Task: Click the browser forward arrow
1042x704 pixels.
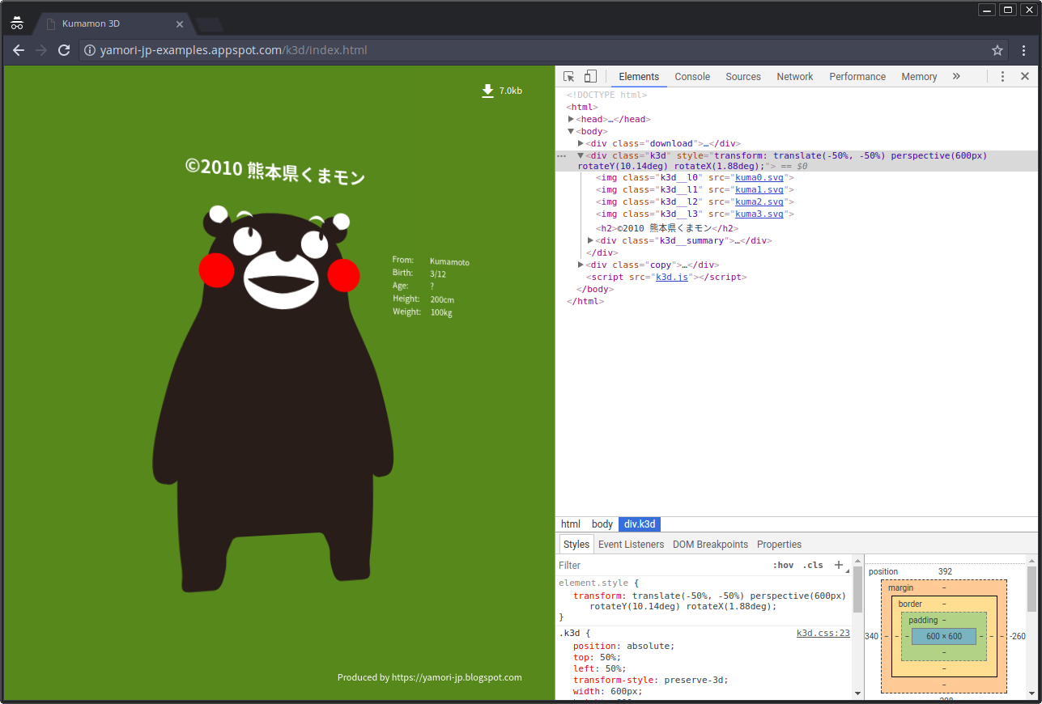Action: (41, 50)
